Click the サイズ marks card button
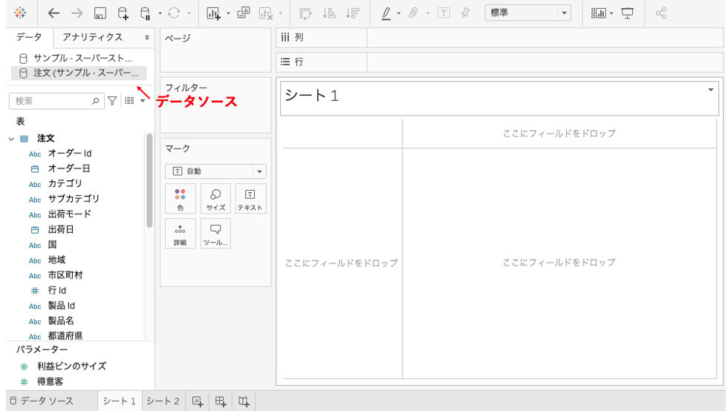Screen dimensions: 728x411 click(x=215, y=199)
